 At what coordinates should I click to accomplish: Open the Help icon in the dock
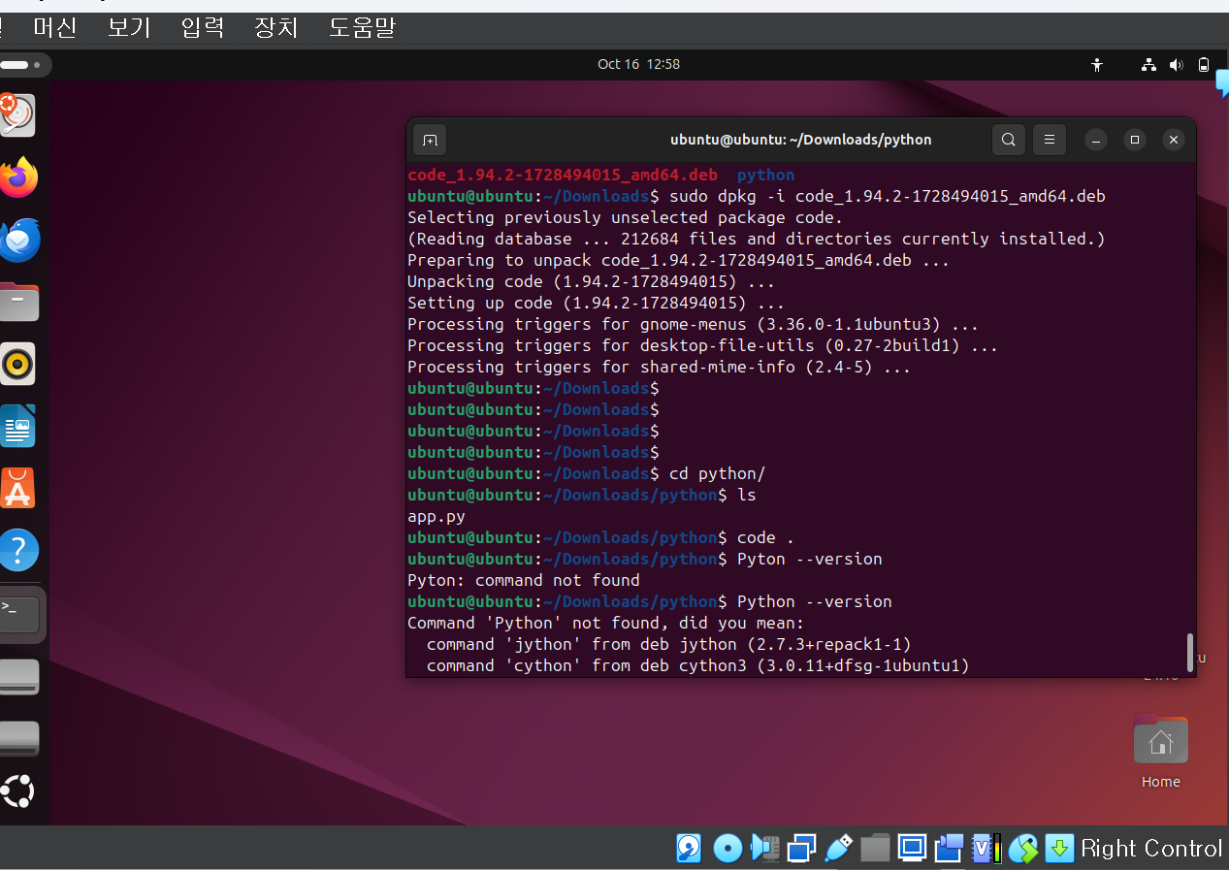coord(17,550)
